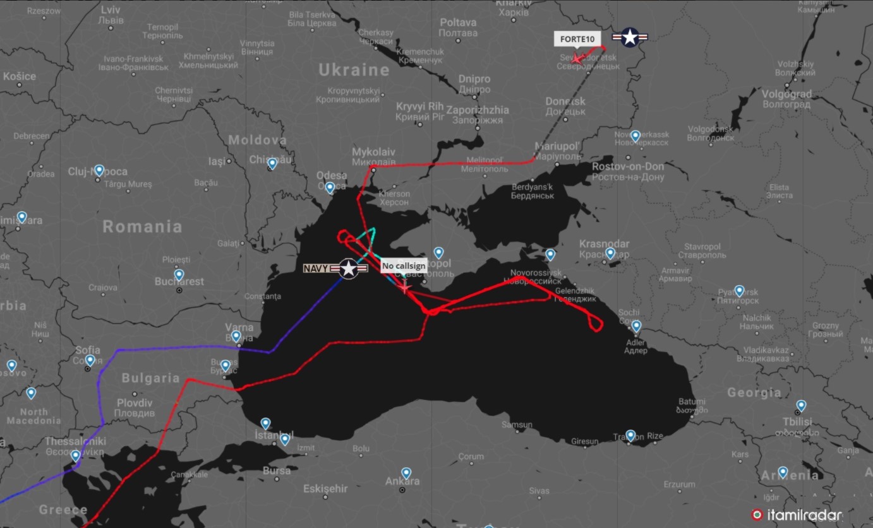Select the 'Bulgaria' country label
The width and height of the screenshot is (873, 528).
tap(151, 378)
